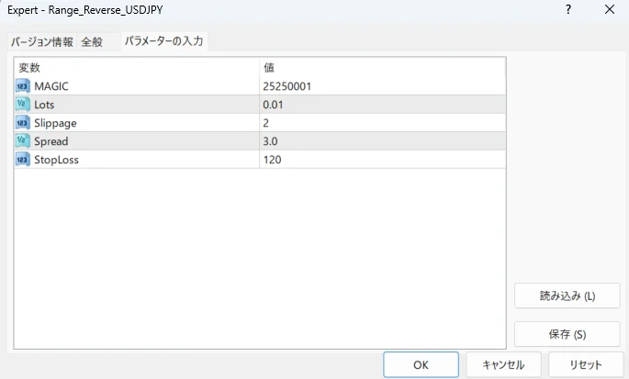Click the decimal icon beside Spread
This screenshot has width=629, height=379.
pos(23,141)
